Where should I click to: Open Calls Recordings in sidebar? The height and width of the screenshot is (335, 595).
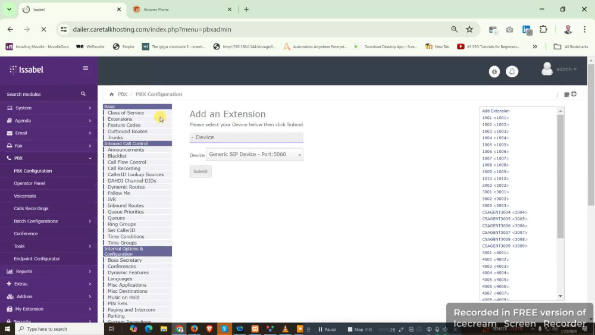31,208
